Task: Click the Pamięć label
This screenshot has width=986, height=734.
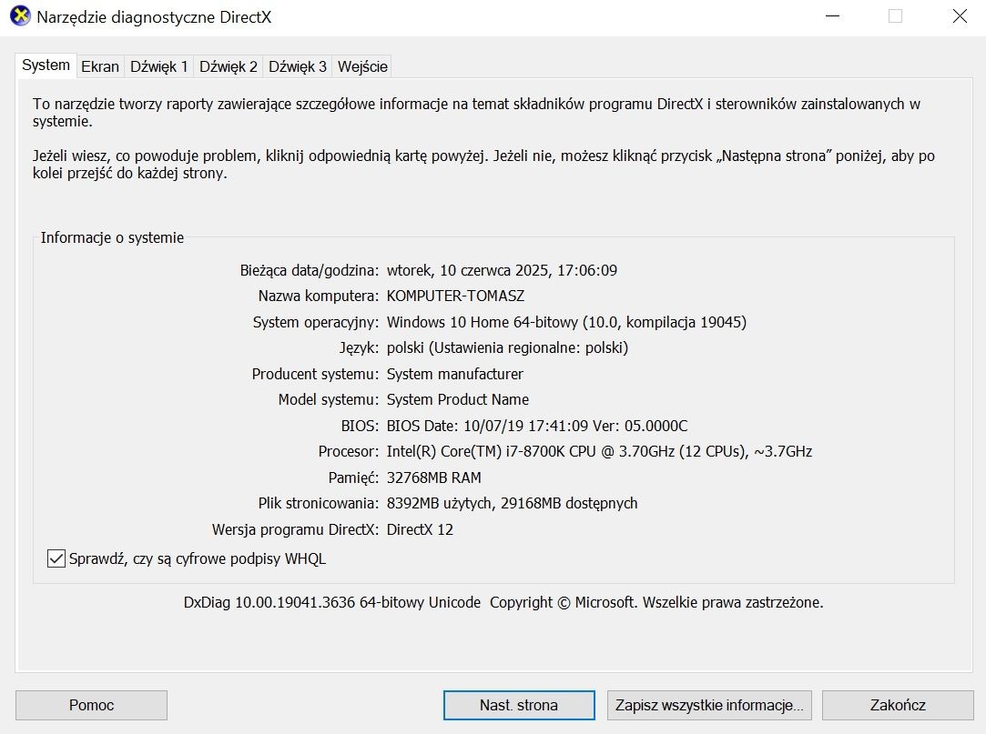Action: (x=353, y=478)
